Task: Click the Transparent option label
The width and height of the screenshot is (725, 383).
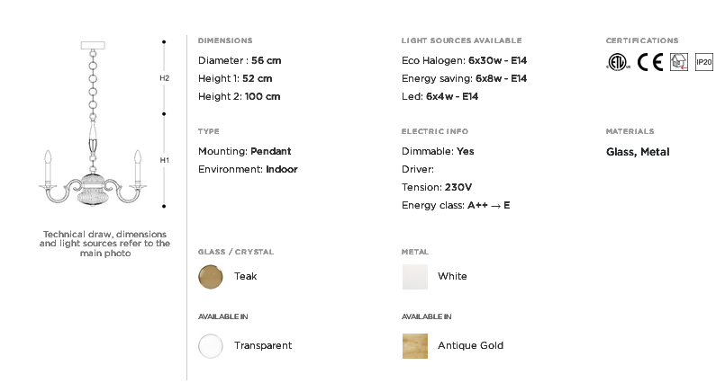Action: click(263, 345)
